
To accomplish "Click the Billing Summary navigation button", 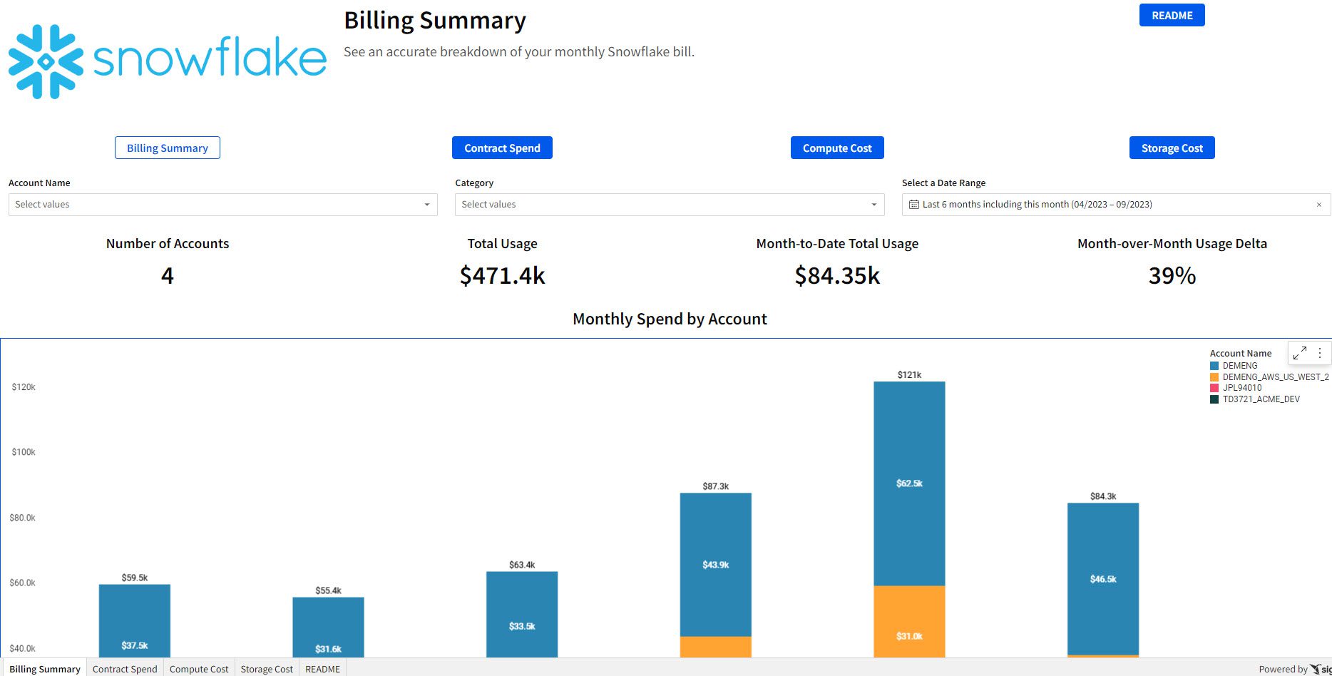I will 168,148.
